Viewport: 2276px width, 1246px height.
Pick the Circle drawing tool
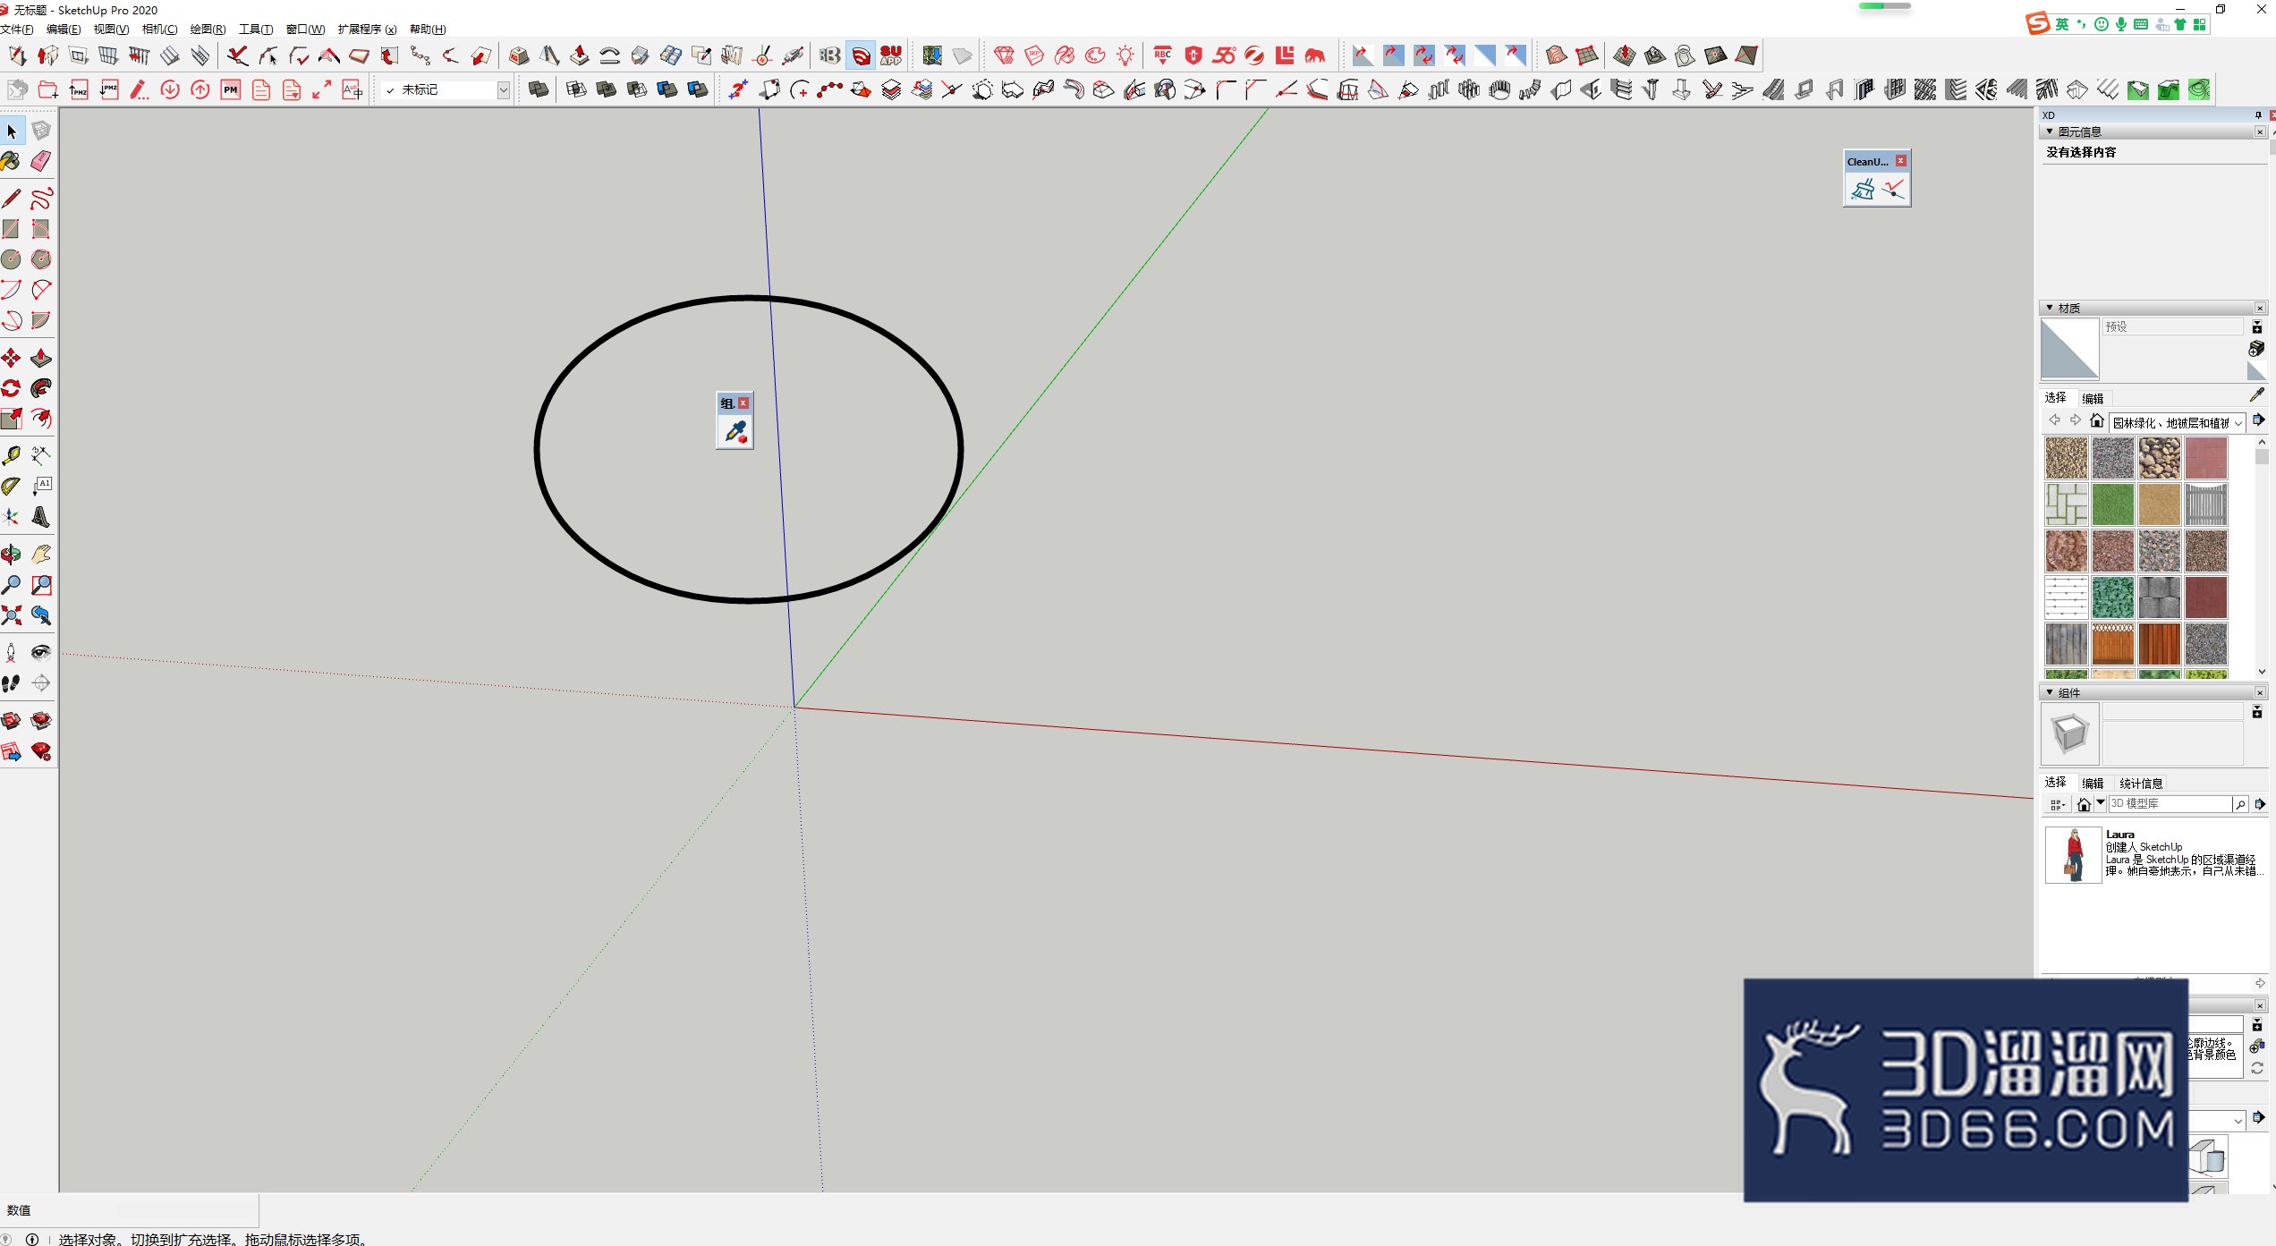[x=12, y=259]
